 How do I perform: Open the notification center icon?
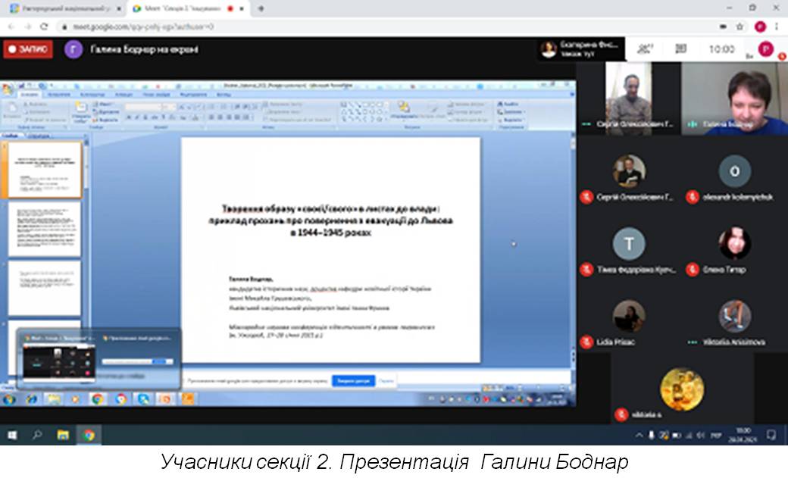tap(771, 436)
